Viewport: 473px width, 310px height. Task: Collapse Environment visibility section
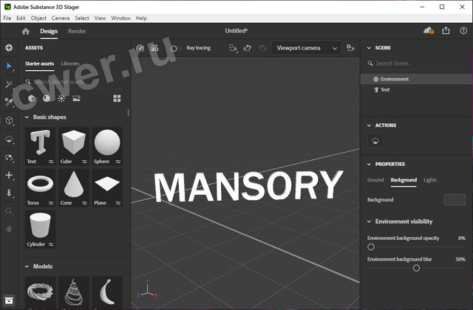[x=369, y=221]
